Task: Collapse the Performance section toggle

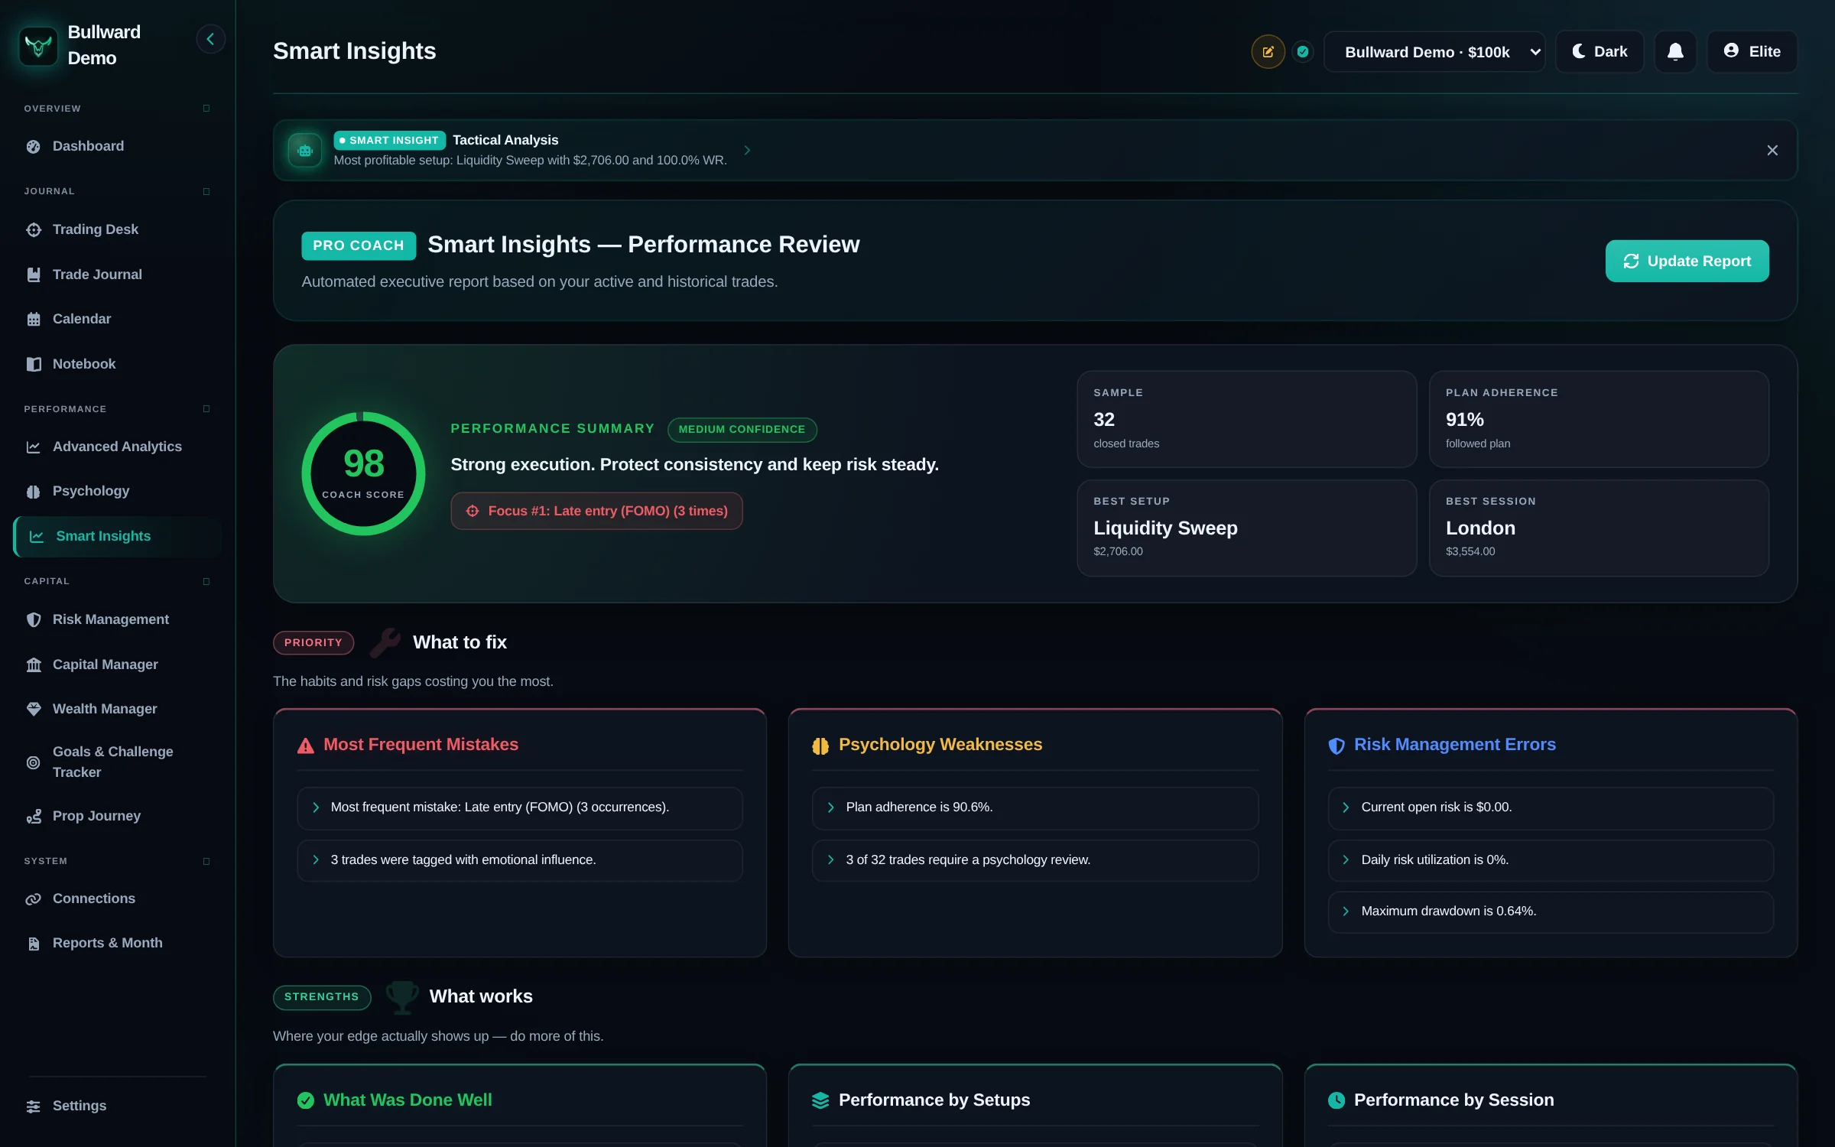Action: coord(206,409)
